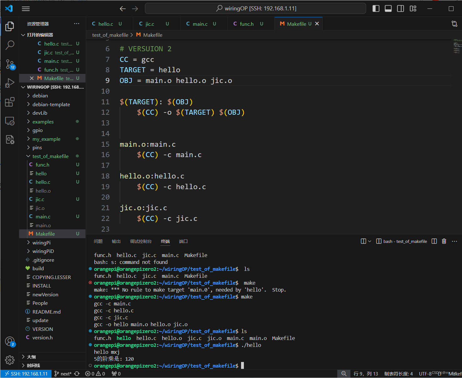
Task: Synchronize changes icon in status bar
Action: pyautogui.click(x=77, y=374)
